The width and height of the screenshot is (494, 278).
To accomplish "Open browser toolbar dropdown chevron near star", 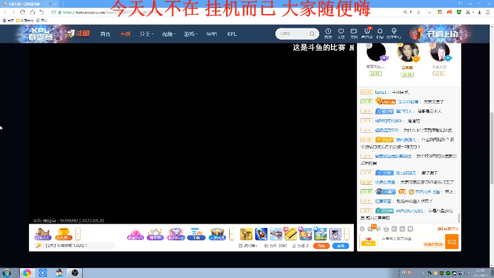I will (429, 12).
